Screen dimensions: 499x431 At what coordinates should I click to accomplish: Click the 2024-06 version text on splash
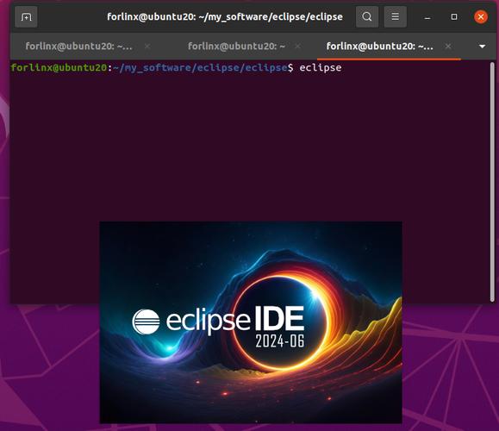click(x=280, y=340)
